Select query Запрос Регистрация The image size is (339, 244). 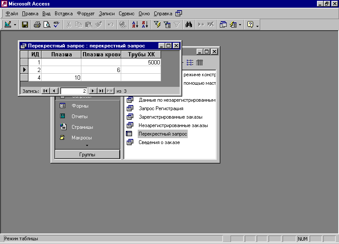tap(161, 108)
